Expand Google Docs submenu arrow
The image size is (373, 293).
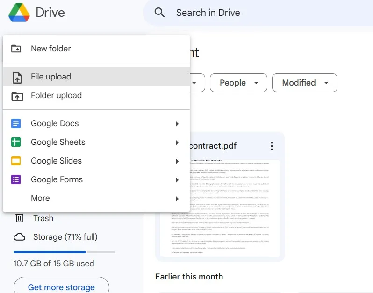point(177,124)
